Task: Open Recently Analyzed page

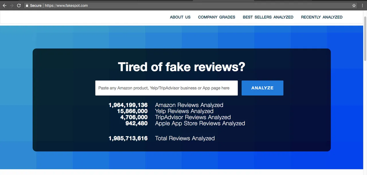Action: [322, 17]
